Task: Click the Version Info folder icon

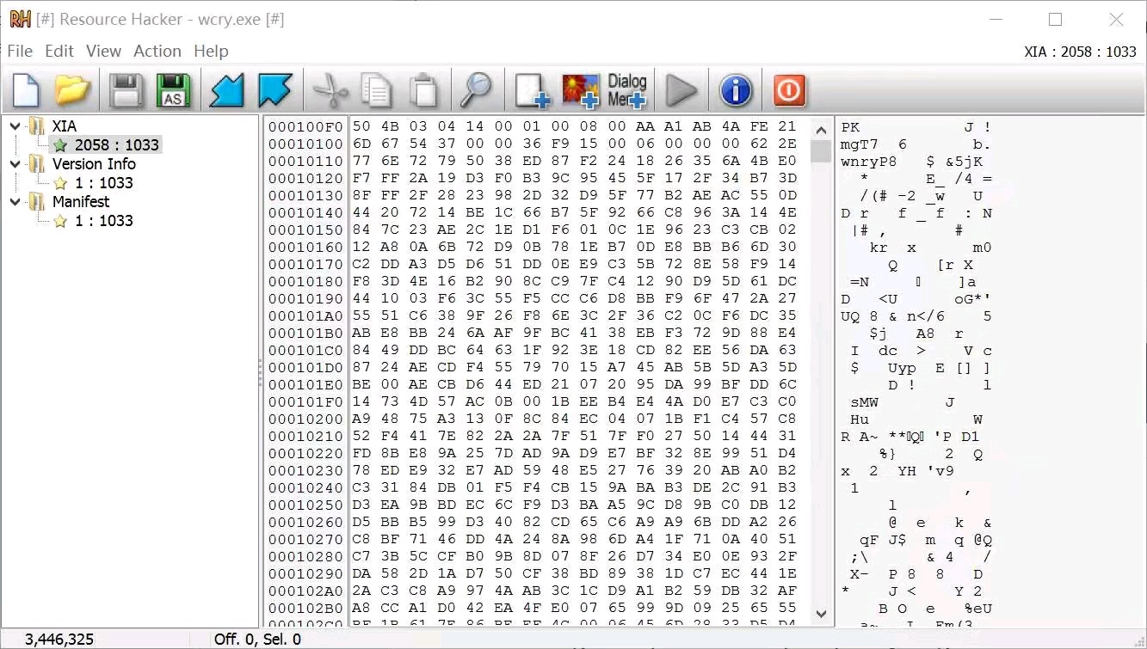Action: click(37, 164)
